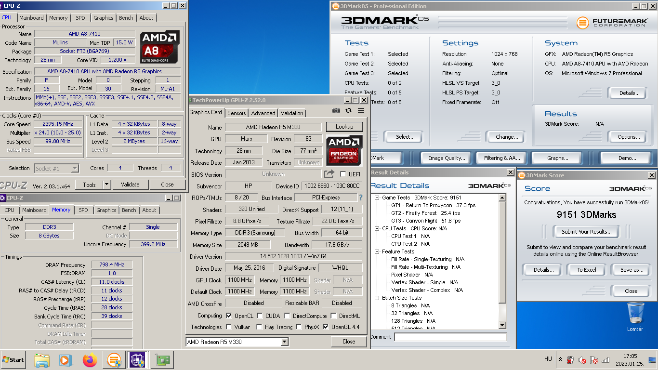
Task: Switch to 3DMark05 via its orange taskbar icon
Action: pos(114,360)
